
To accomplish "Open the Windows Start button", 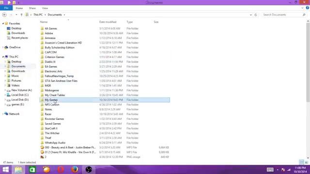I will (6, 170).
